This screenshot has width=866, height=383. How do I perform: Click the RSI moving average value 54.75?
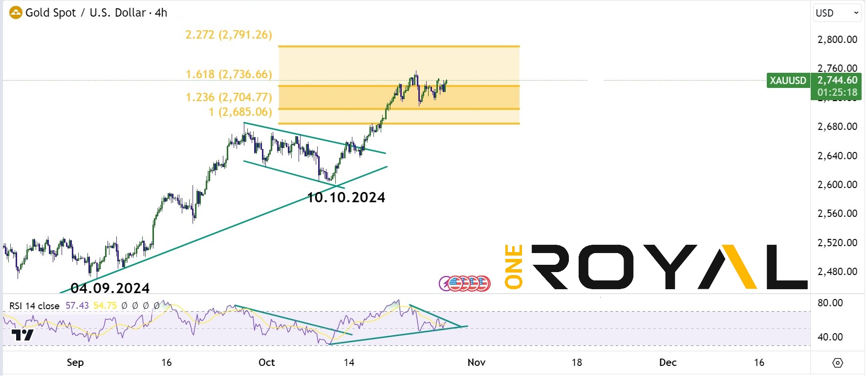click(x=105, y=305)
